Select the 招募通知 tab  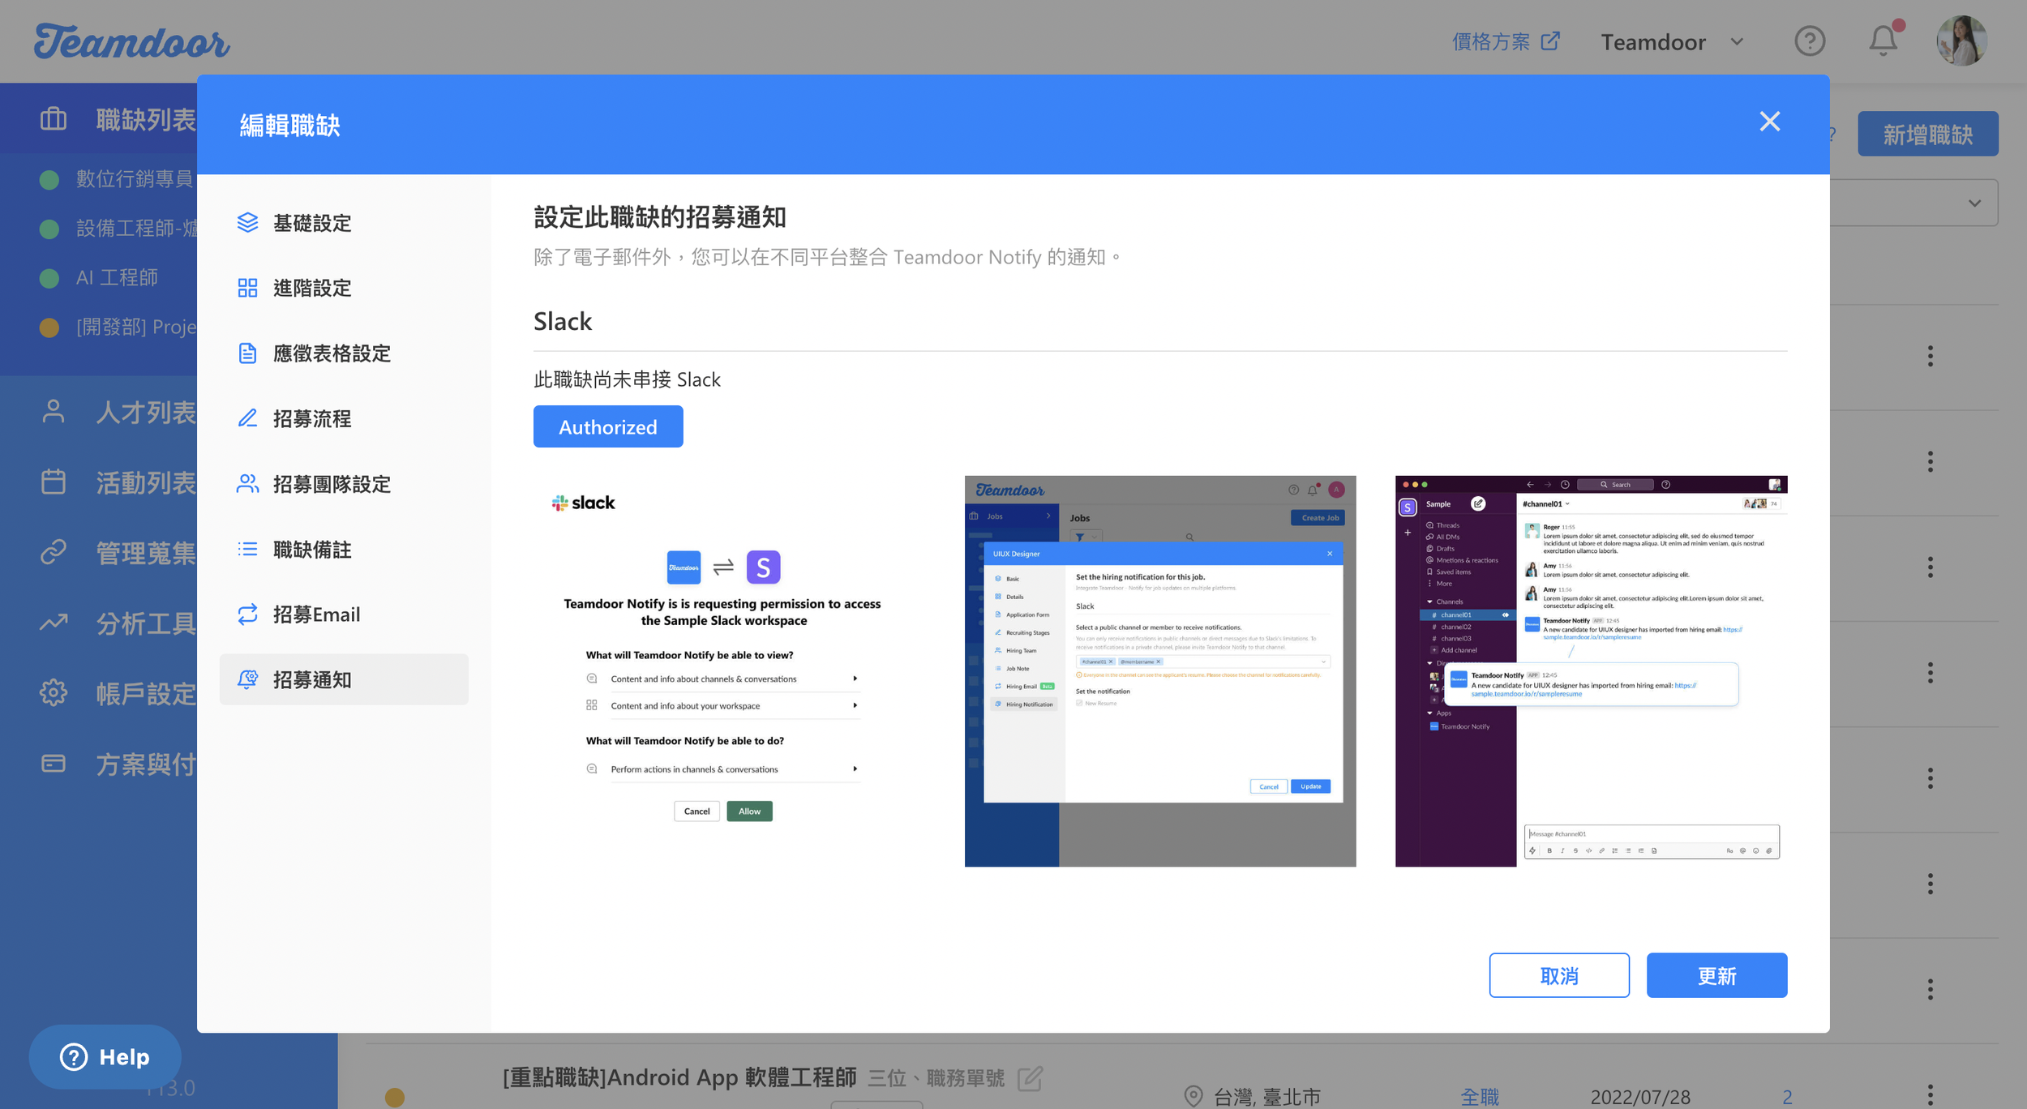pos(344,679)
